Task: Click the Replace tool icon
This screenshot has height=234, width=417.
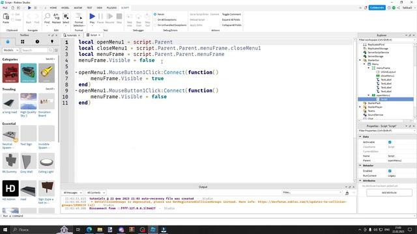Action: [56, 16]
